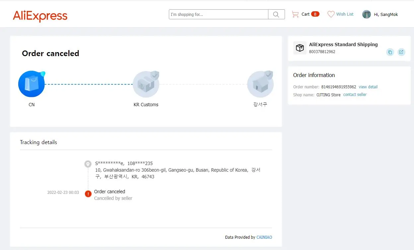Click the 2022-02-23 00:03 timestamp

tap(63, 193)
